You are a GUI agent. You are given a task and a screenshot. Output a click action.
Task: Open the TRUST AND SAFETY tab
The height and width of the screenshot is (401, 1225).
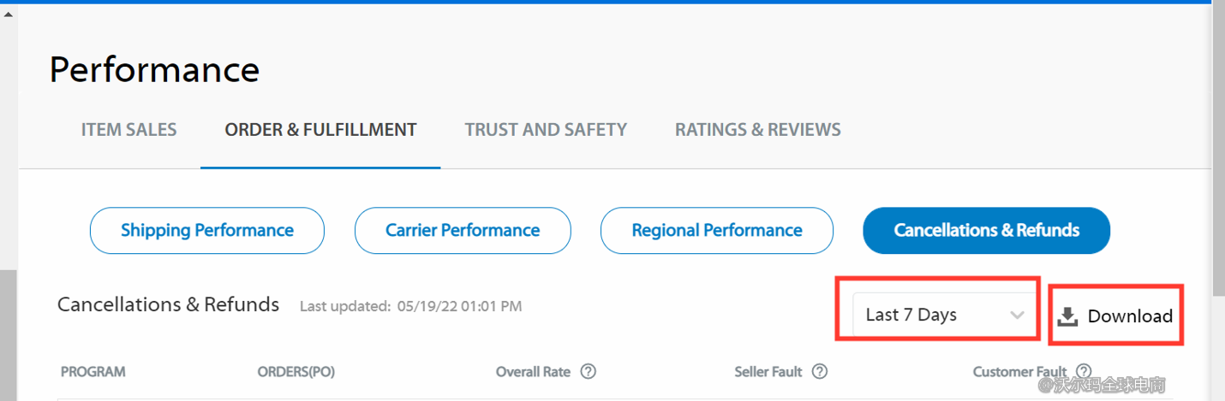[546, 130]
